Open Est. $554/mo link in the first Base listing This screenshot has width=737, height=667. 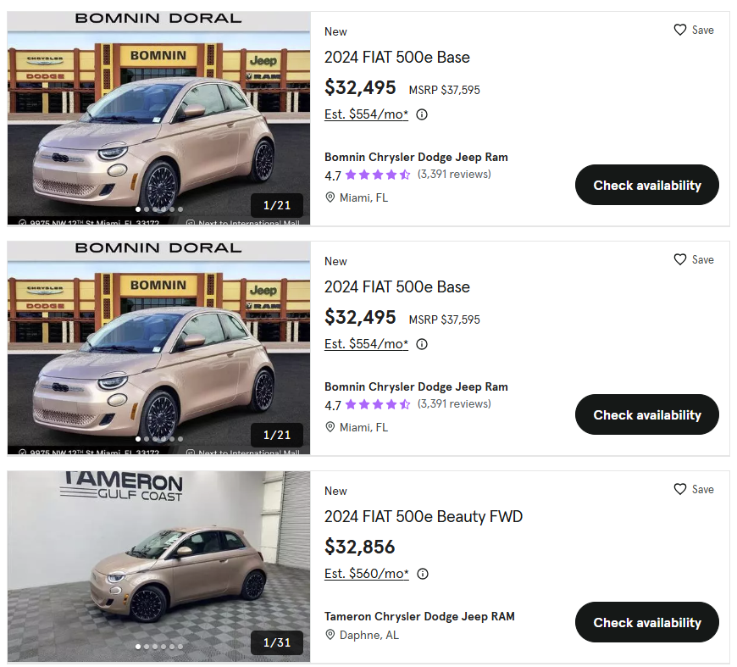(x=366, y=114)
